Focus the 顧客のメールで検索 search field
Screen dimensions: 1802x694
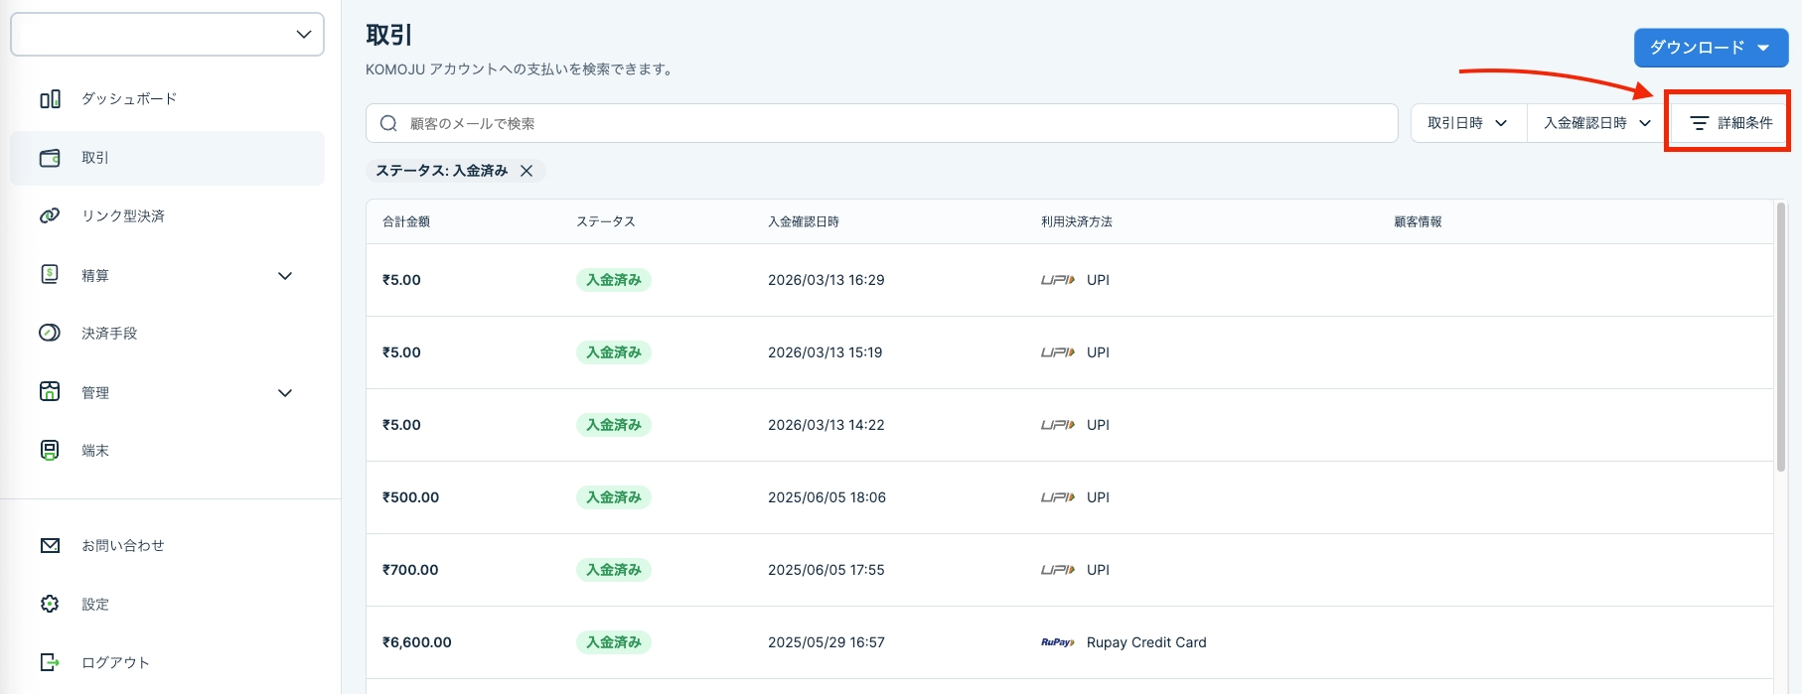pyautogui.click(x=882, y=123)
